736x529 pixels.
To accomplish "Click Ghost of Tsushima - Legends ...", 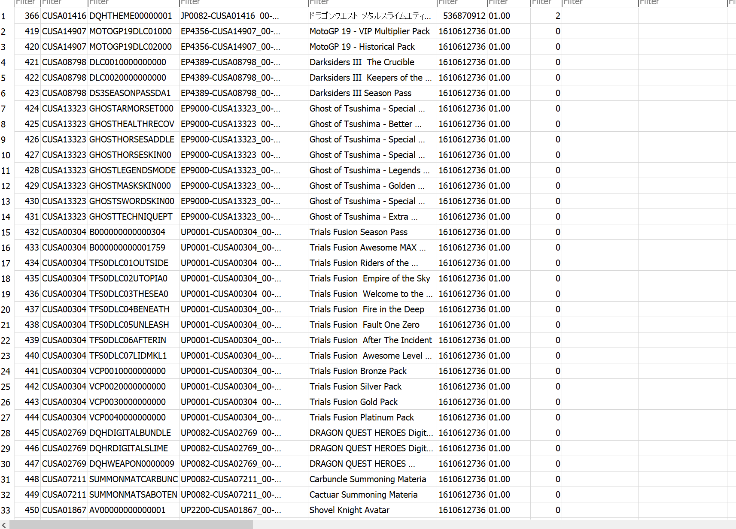I will coord(372,170).
